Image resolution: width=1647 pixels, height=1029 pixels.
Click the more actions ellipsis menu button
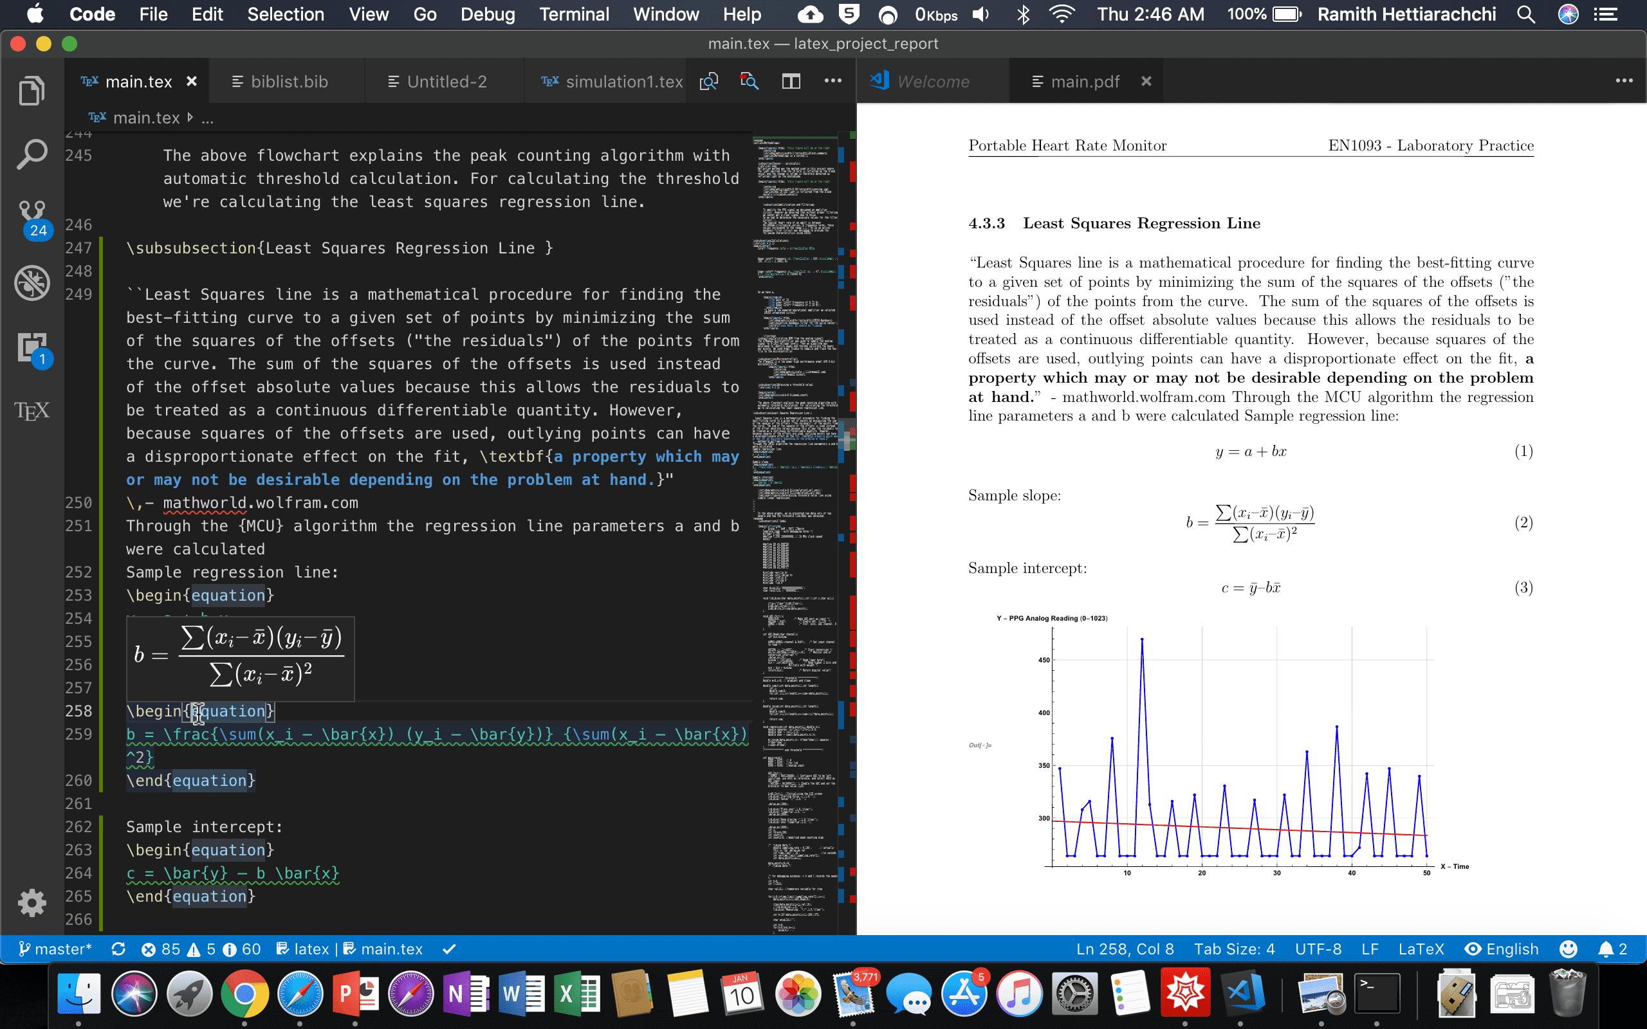834,82
